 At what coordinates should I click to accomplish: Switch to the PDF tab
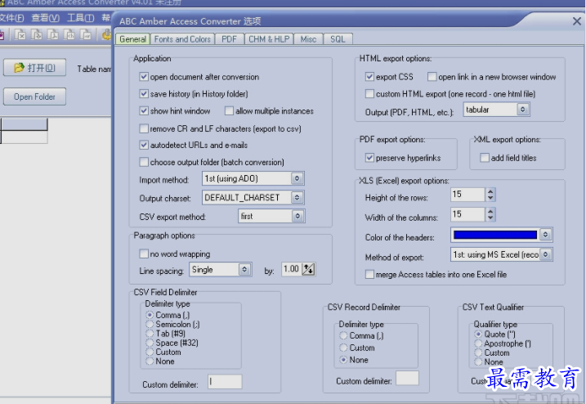pyautogui.click(x=229, y=39)
